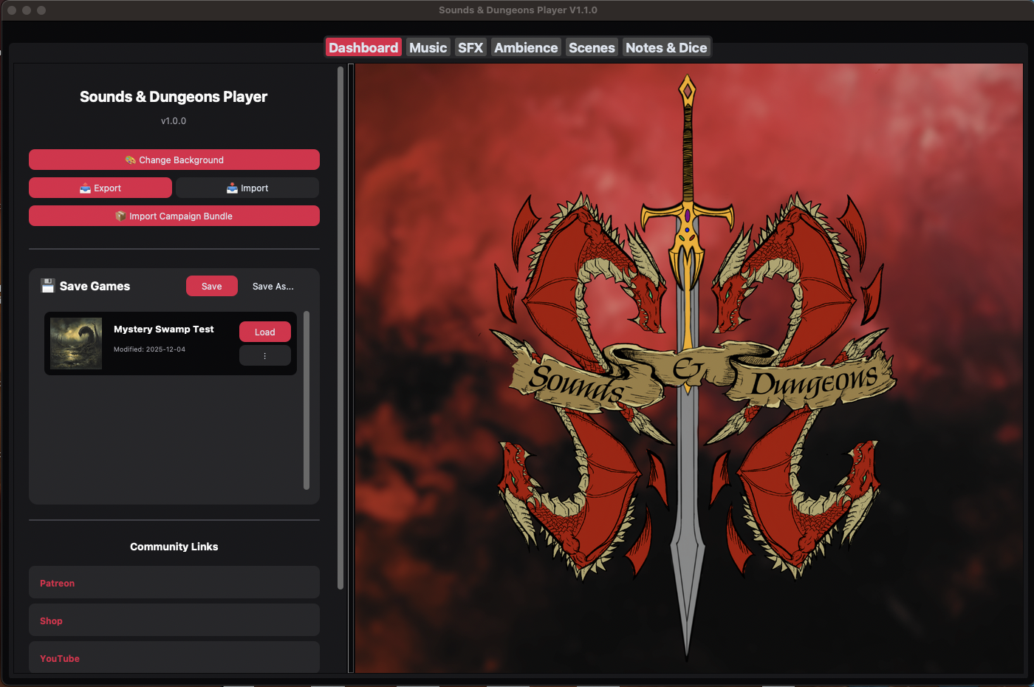The width and height of the screenshot is (1034, 687).
Task: Click the Sounds & Dungeons Player sidebar heading
Action: (x=174, y=97)
